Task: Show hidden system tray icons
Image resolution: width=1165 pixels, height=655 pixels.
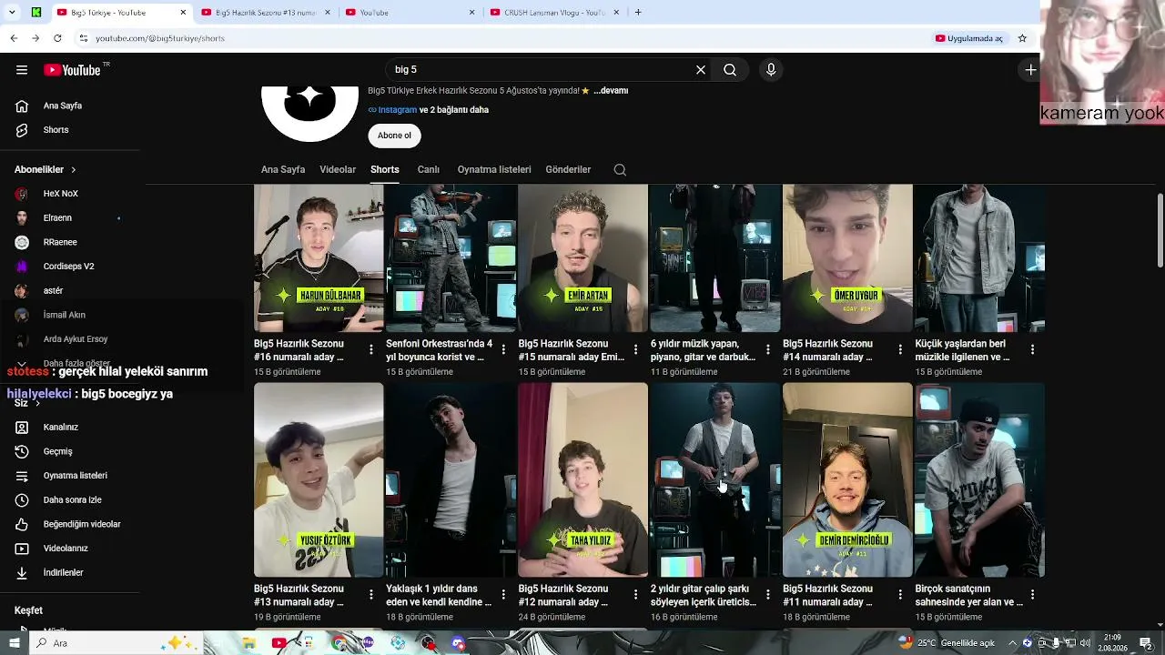Action: click(1012, 643)
